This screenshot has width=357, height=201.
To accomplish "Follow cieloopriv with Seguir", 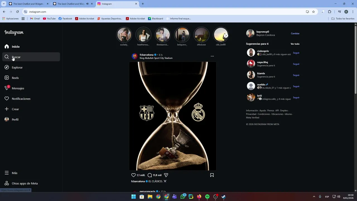I will (x=296, y=53).
